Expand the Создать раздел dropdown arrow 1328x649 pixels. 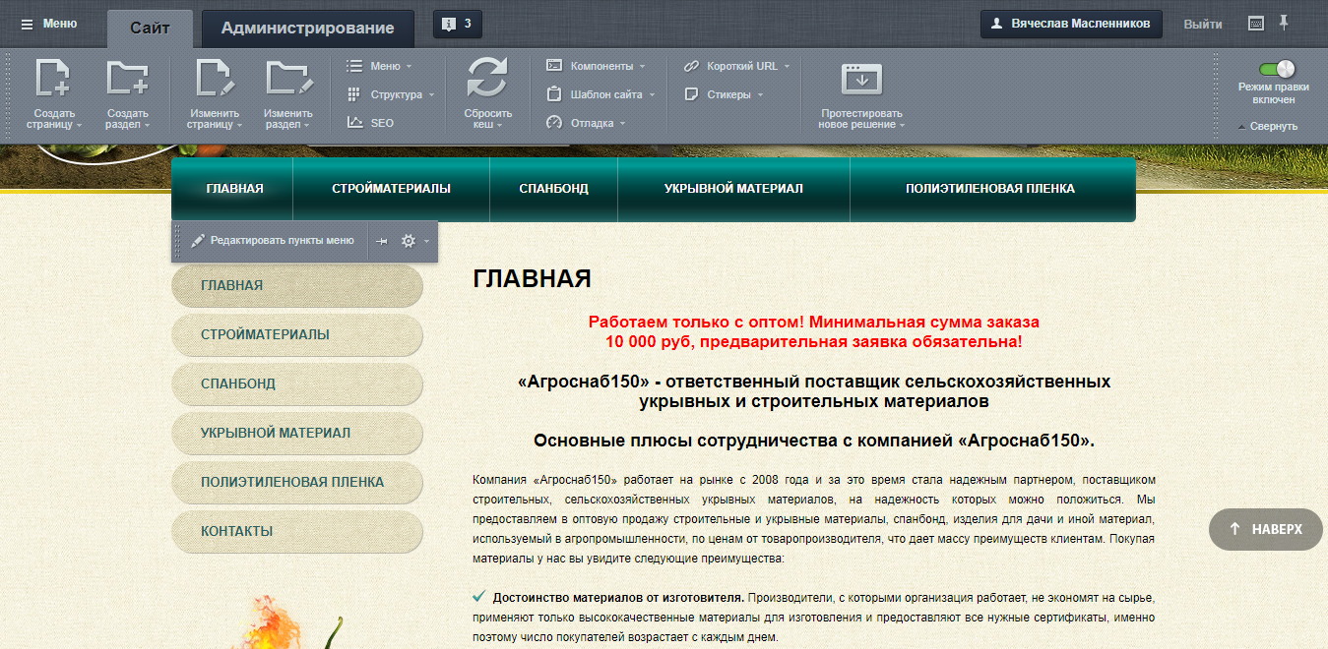[x=147, y=126]
